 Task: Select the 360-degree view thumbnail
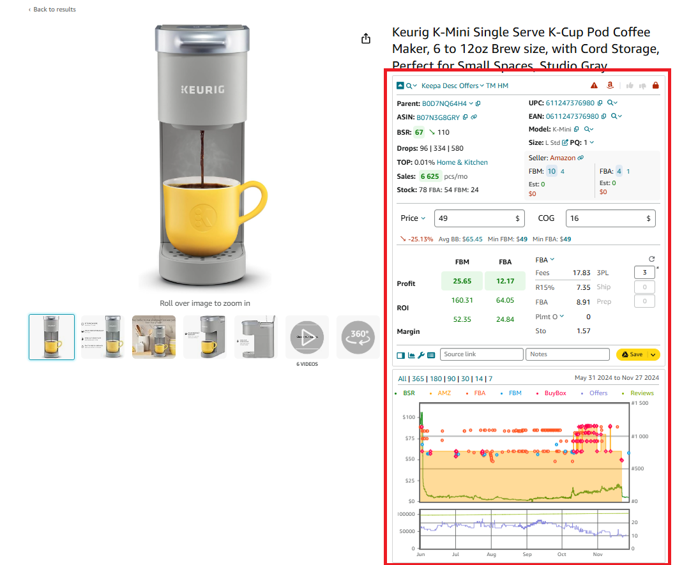(358, 337)
